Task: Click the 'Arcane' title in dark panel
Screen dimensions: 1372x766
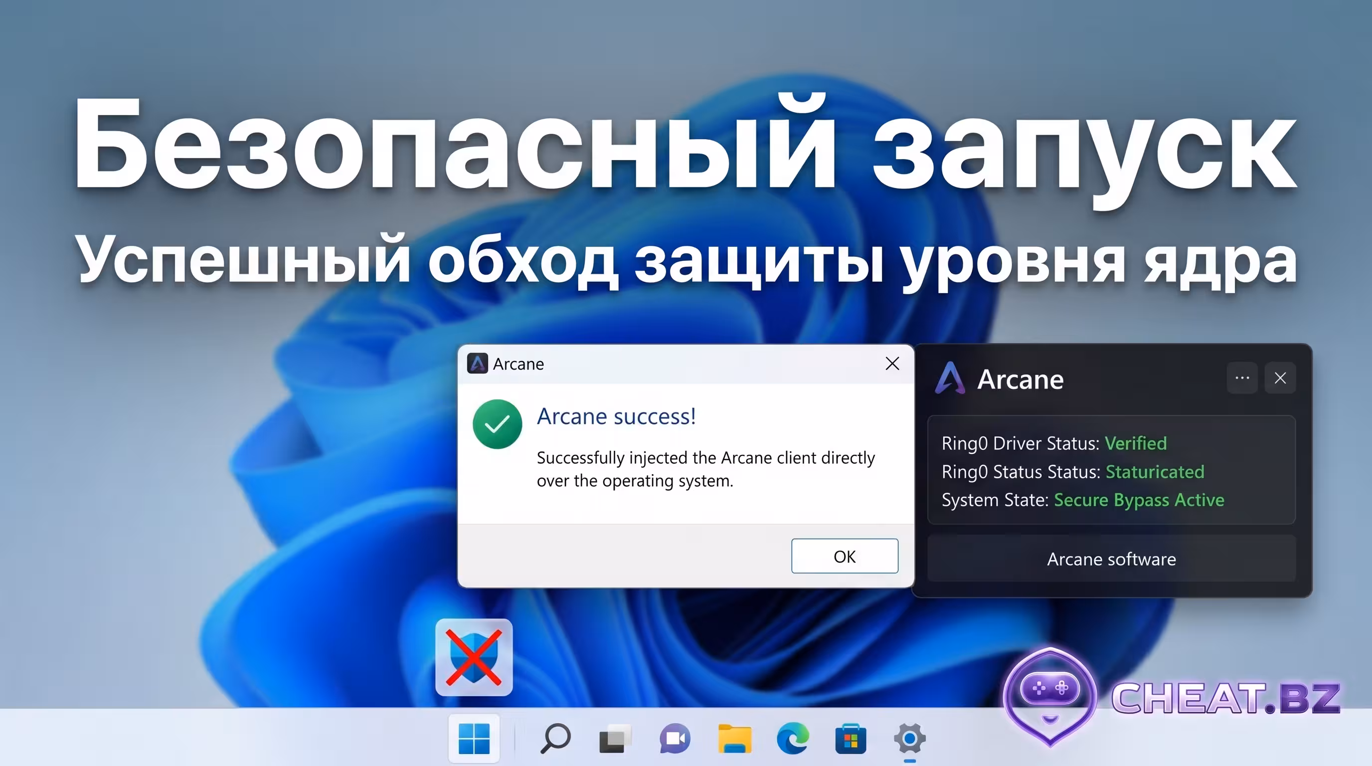Action: pos(1020,380)
